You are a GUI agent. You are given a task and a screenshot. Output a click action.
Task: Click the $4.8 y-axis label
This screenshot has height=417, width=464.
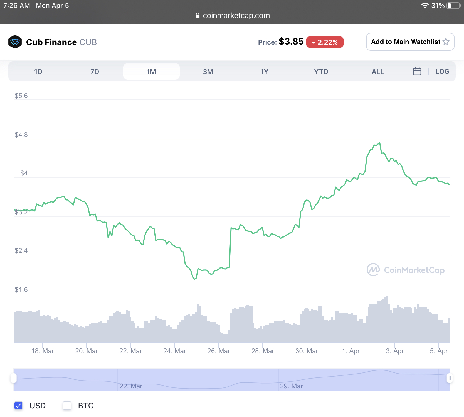click(x=21, y=135)
